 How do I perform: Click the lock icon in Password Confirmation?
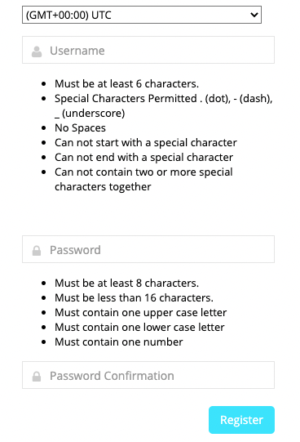click(x=37, y=377)
